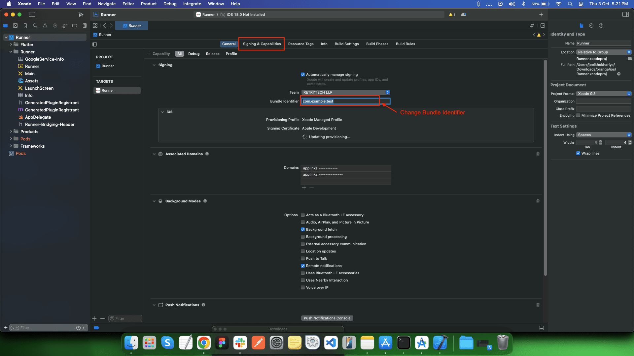This screenshot has height=356, width=634.
Task: Click the Run build play button
Action: tap(81, 15)
